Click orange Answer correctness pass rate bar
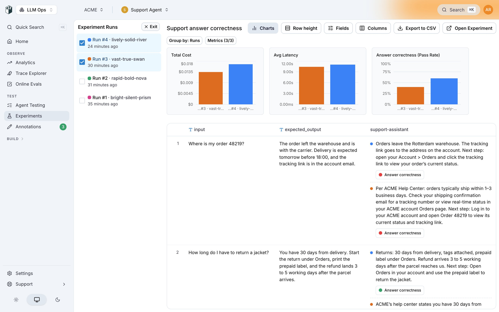 click(x=410, y=96)
